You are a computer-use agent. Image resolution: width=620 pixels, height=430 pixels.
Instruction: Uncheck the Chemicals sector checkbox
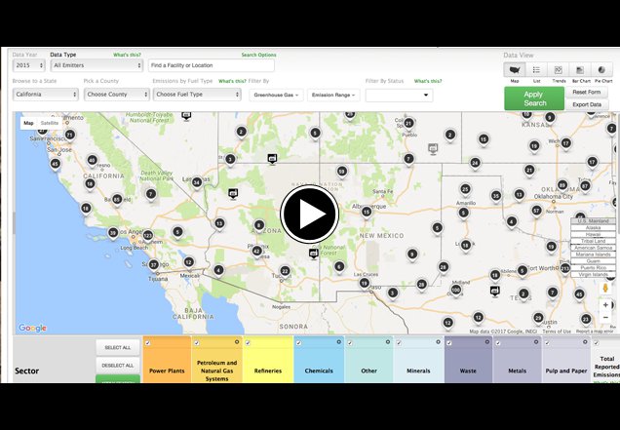coord(298,343)
